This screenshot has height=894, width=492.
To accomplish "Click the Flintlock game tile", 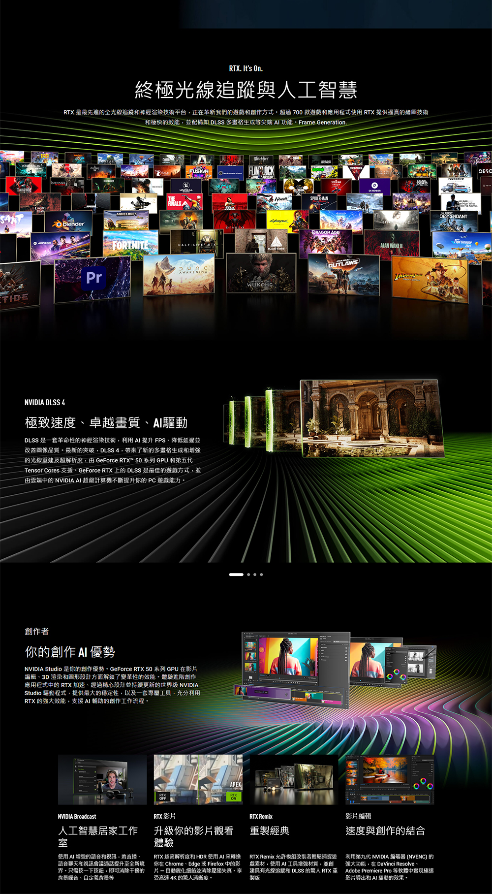I will click(x=261, y=171).
